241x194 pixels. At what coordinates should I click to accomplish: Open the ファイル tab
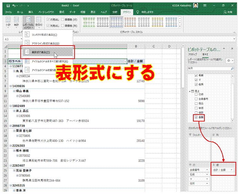pos(8,12)
